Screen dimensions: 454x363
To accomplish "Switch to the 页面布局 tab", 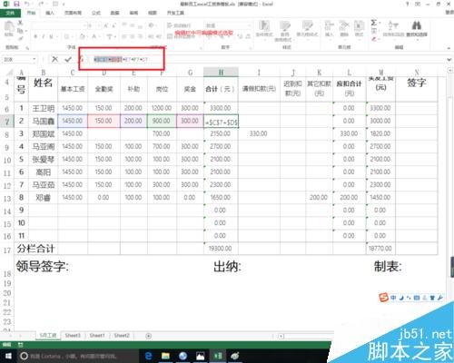I will [x=73, y=13].
